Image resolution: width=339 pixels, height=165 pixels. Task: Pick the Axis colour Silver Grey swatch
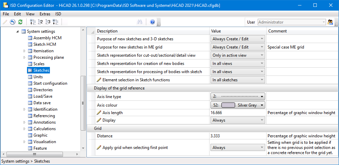(228, 105)
